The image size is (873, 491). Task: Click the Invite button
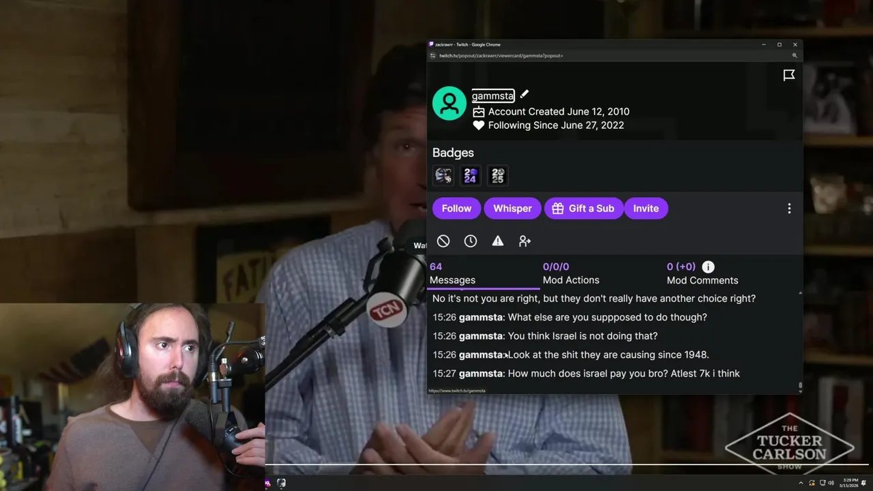pyautogui.click(x=646, y=209)
